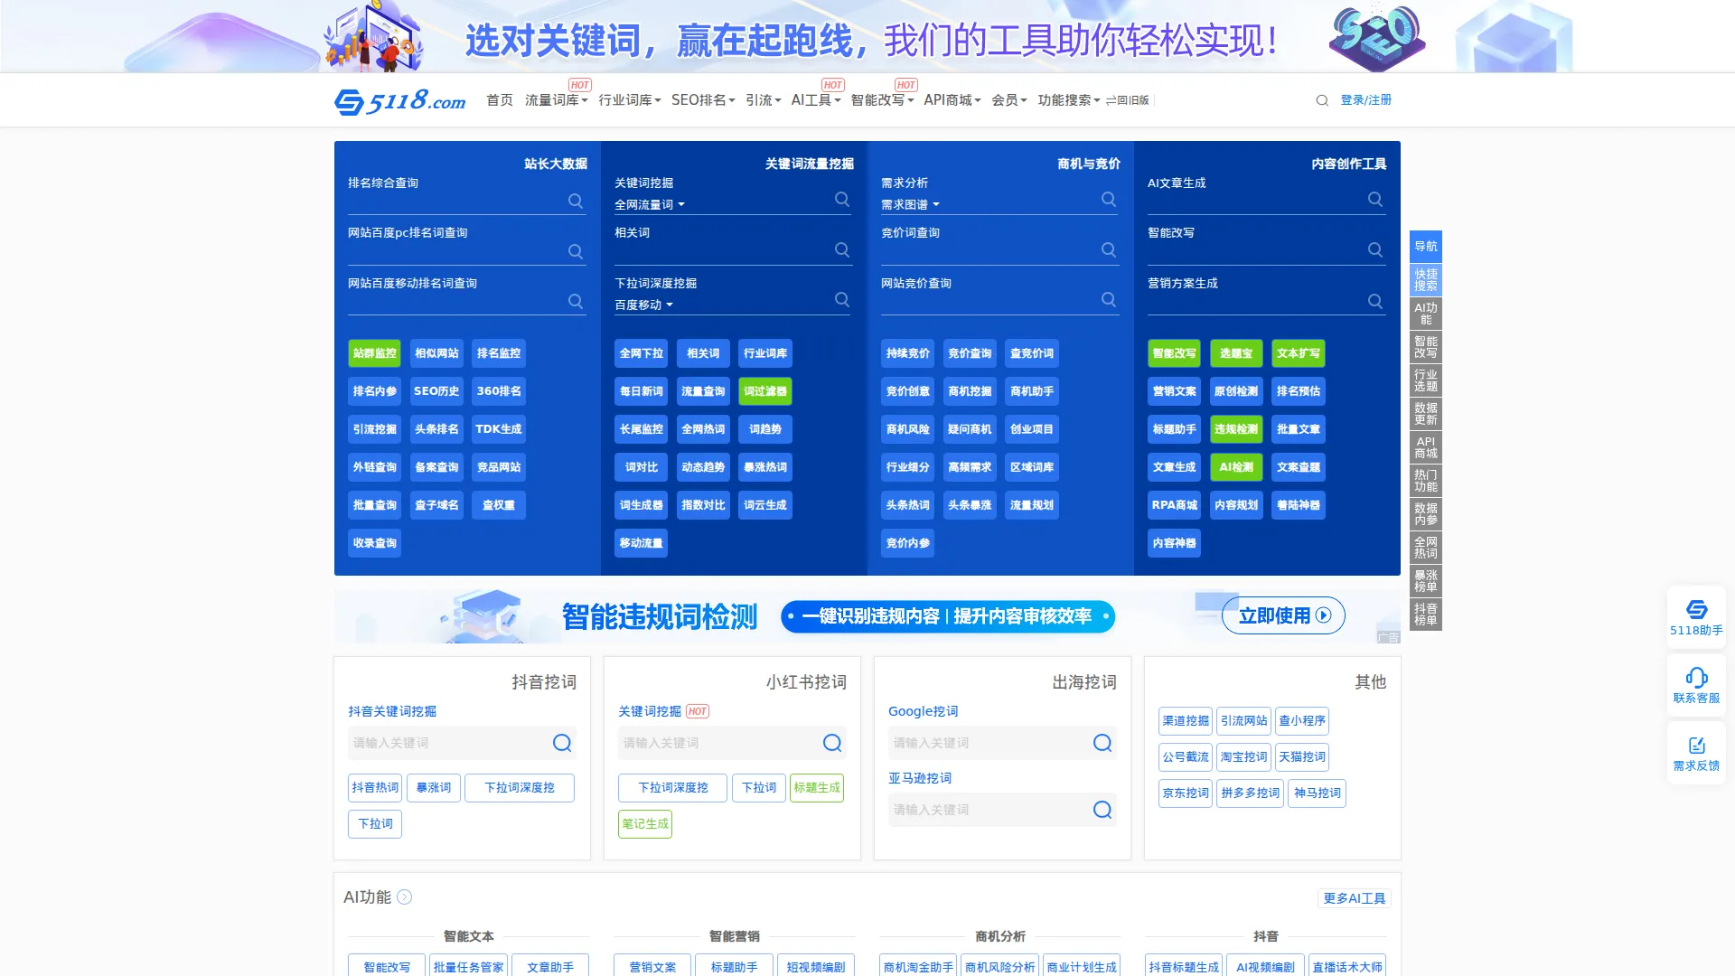
Task: Expand the 引流 dropdown menu
Action: click(x=764, y=100)
